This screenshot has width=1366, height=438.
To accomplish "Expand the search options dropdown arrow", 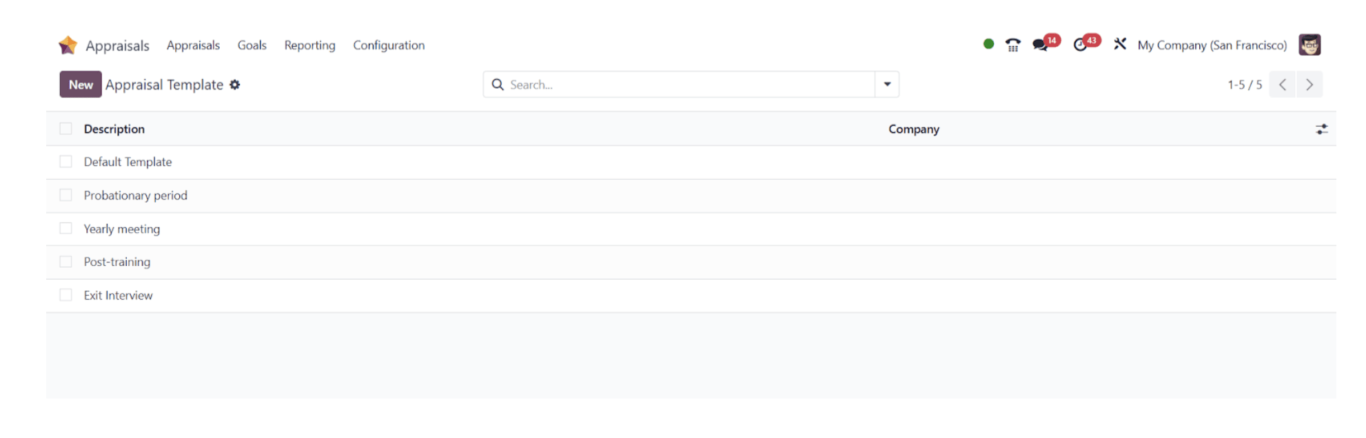I will (x=887, y=84).
